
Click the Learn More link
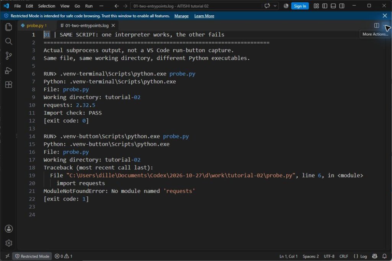(204, 16)
